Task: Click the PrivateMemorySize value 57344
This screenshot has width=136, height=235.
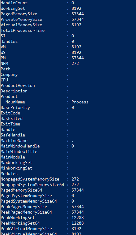Action: (78, 20)
